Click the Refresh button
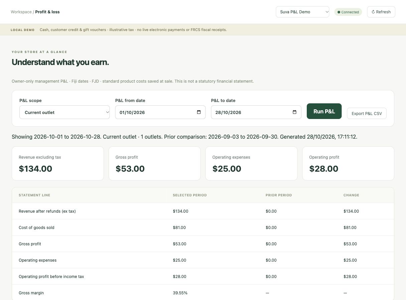Viewport: 406px width, 300px height. point(381,12)
